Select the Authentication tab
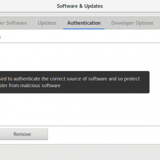160x160 pixels. (x=84, y=23)
